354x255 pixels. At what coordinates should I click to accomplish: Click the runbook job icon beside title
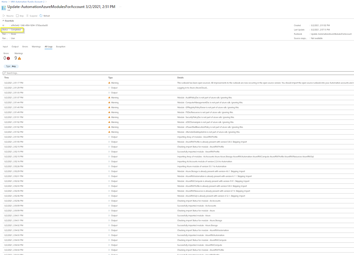pyautogui.click(x=4, y=8)
